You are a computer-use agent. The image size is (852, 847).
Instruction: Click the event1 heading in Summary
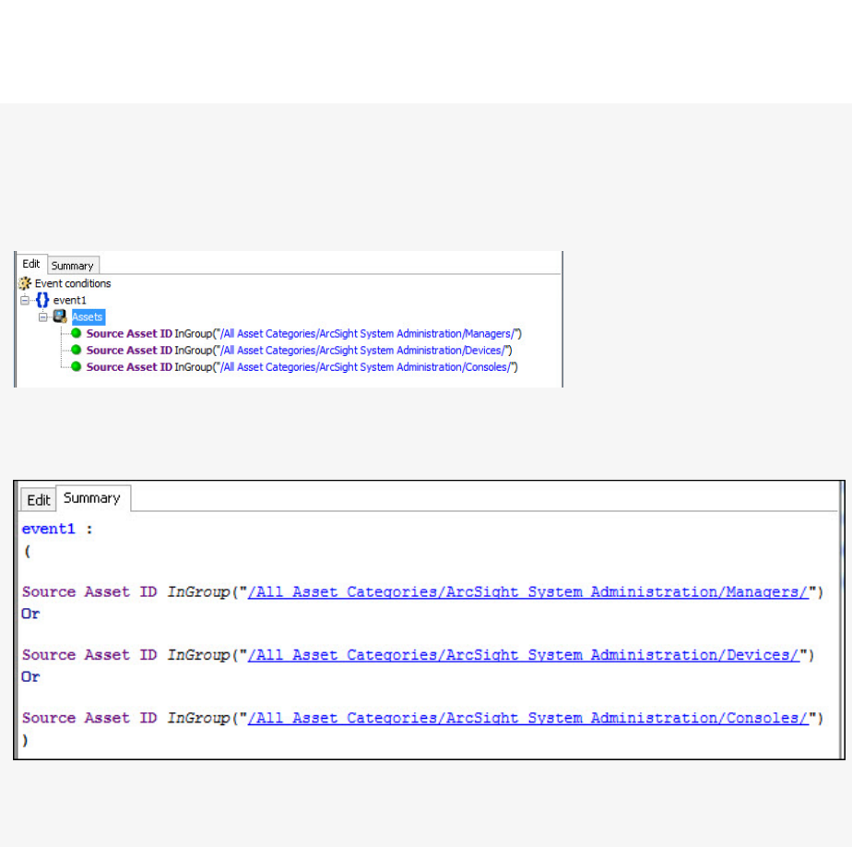point(49,529)
